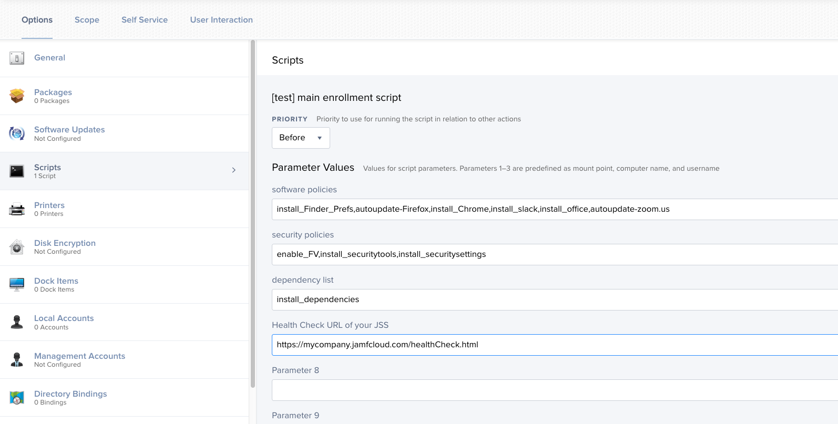The height and width of the screenshot is (424, 838).
Task: Open the Priority dropdown set to Before
Action: point(301,138)
